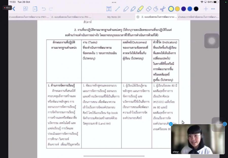The width and height of the screenshot is (228, 158).
Task: Activate the yellow Highlighter tool
Action: tap(140, 9)
